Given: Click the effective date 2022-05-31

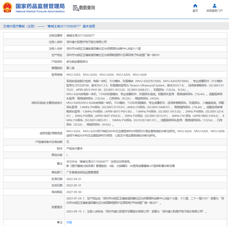Looking at the screenshot, I should pos(74,185).
